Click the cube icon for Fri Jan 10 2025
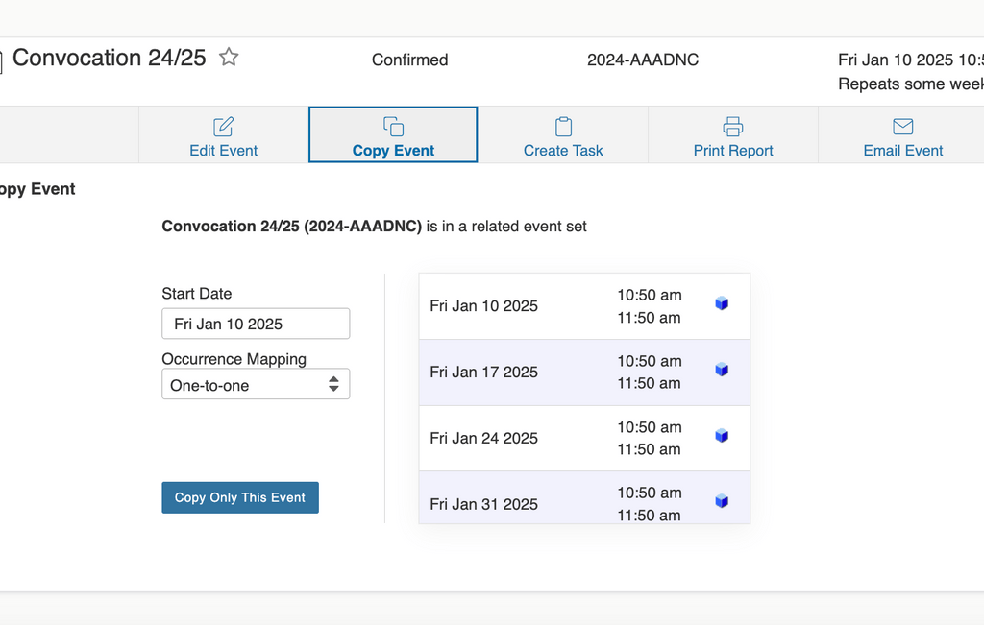This screenshot has height=625, width=984. click(722, 303)
